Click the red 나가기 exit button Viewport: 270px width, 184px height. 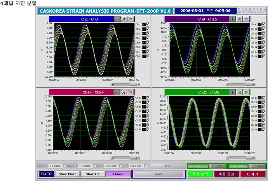click(253, 174)
